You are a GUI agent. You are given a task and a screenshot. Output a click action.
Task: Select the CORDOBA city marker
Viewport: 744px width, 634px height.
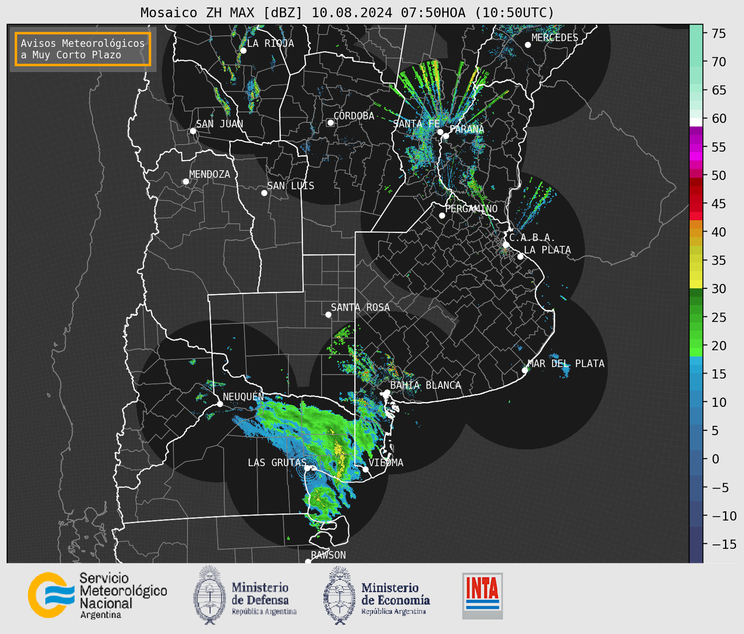[x=330, y=123]
